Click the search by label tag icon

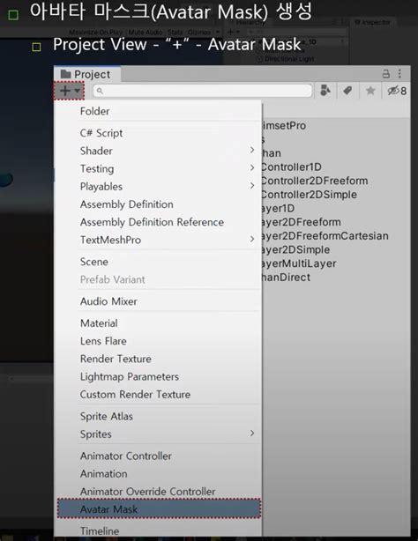(347, 91)
